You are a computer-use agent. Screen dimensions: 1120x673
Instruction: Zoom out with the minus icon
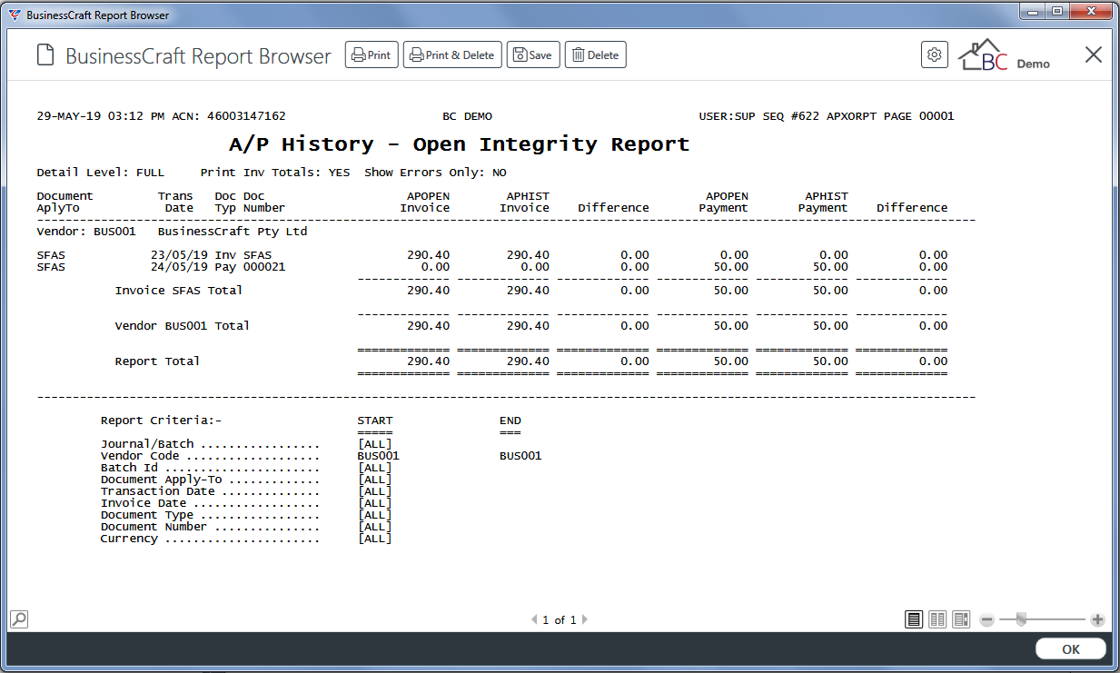[x=987, y=620]
